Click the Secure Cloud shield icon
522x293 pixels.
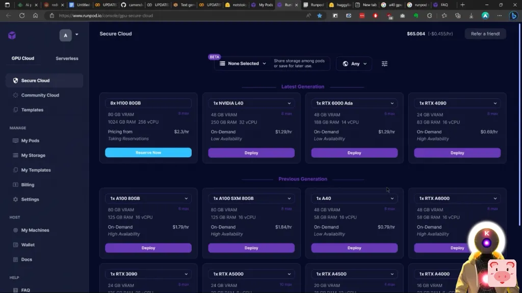click(15, 80)
